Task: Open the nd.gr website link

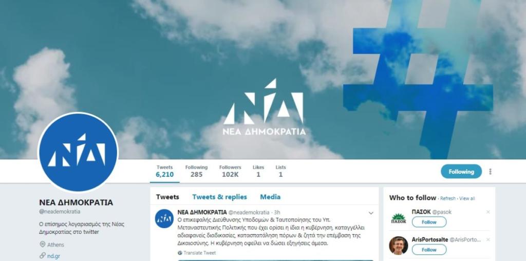Action: coord(53,256)
